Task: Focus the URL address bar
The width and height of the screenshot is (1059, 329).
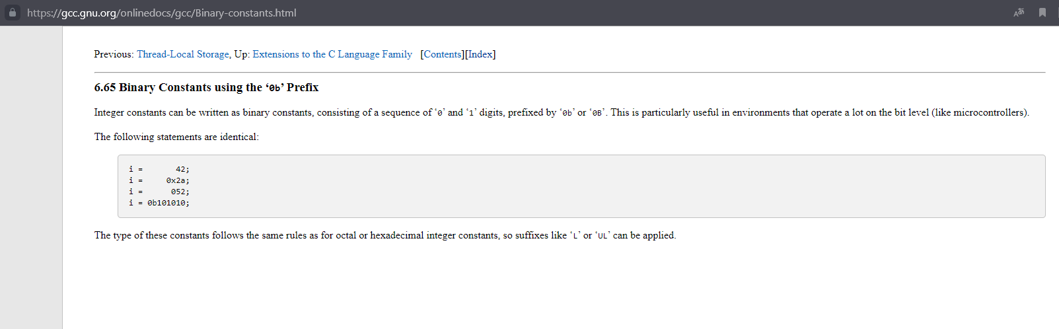Action: [x=515, y=13]
